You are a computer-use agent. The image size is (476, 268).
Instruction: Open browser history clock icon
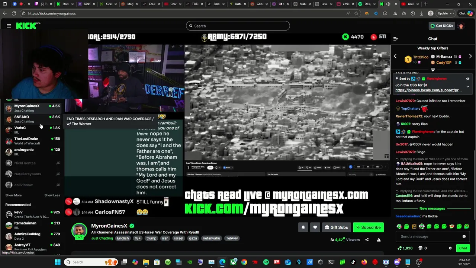(413, 13)
